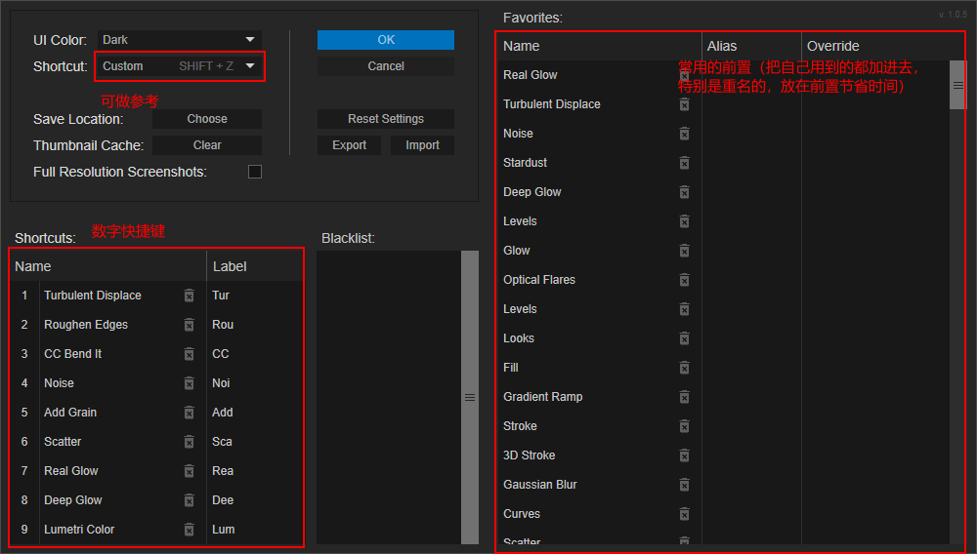Image resolution: width=977 pixels, height=554 pixels.
Task: Click Reset Settings button
Action: coord(386,119)
